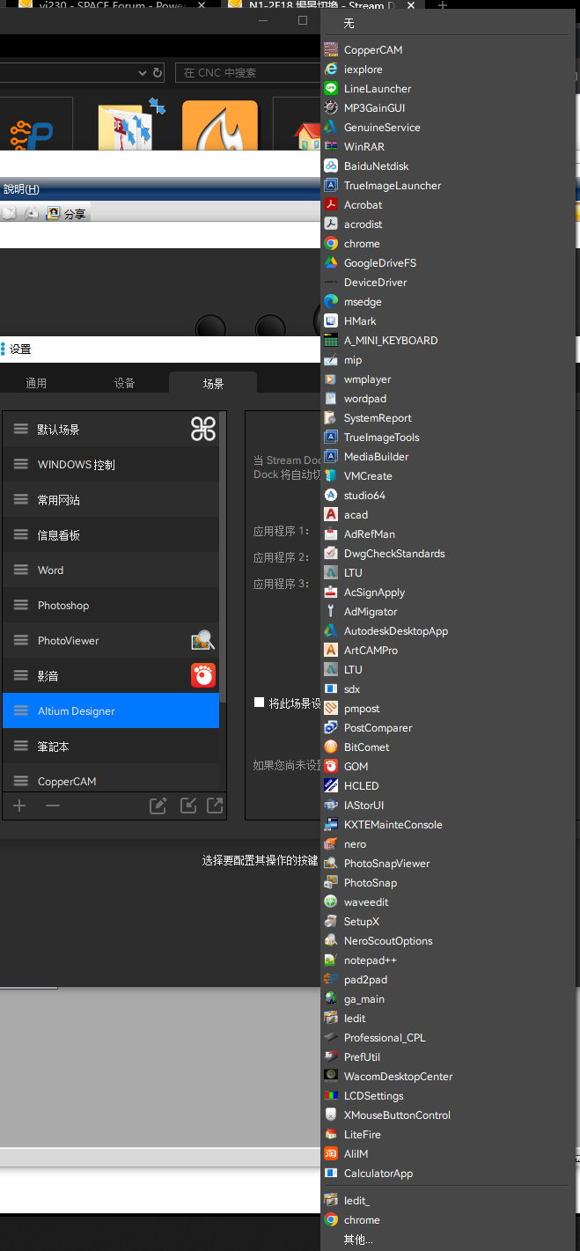Choose acad from the application list
Viewport: 580px width, 1251px height.
450,514
